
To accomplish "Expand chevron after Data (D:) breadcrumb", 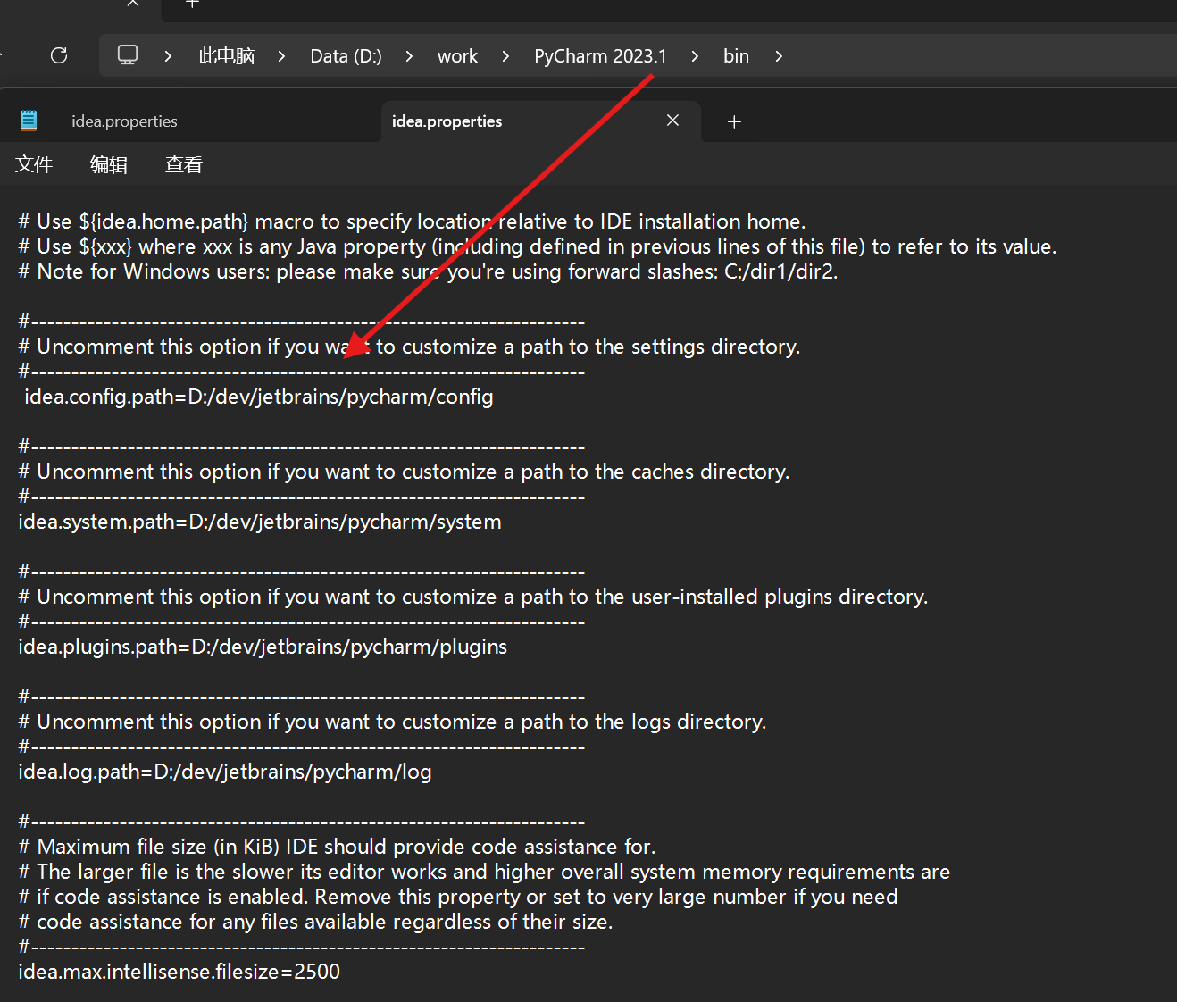I will tap(409, 56).
